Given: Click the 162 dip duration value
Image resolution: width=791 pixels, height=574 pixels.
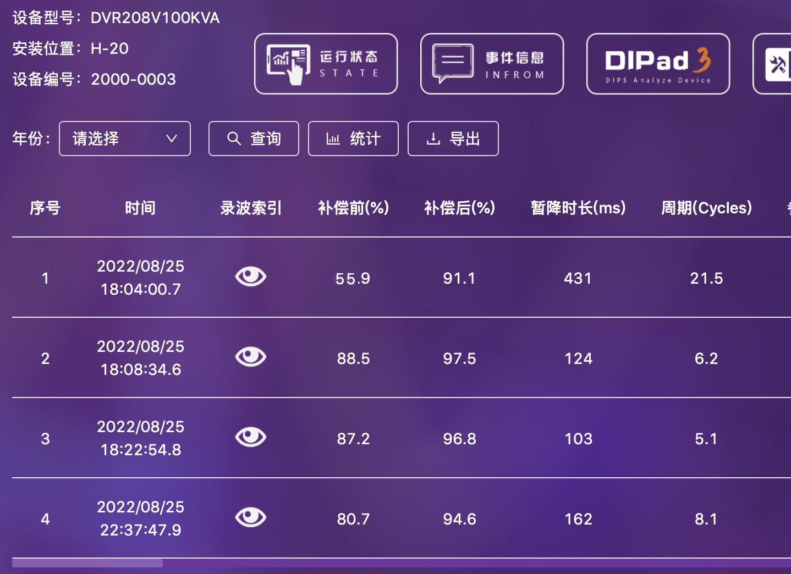Looking at the screenshot, I should point(578,520).
